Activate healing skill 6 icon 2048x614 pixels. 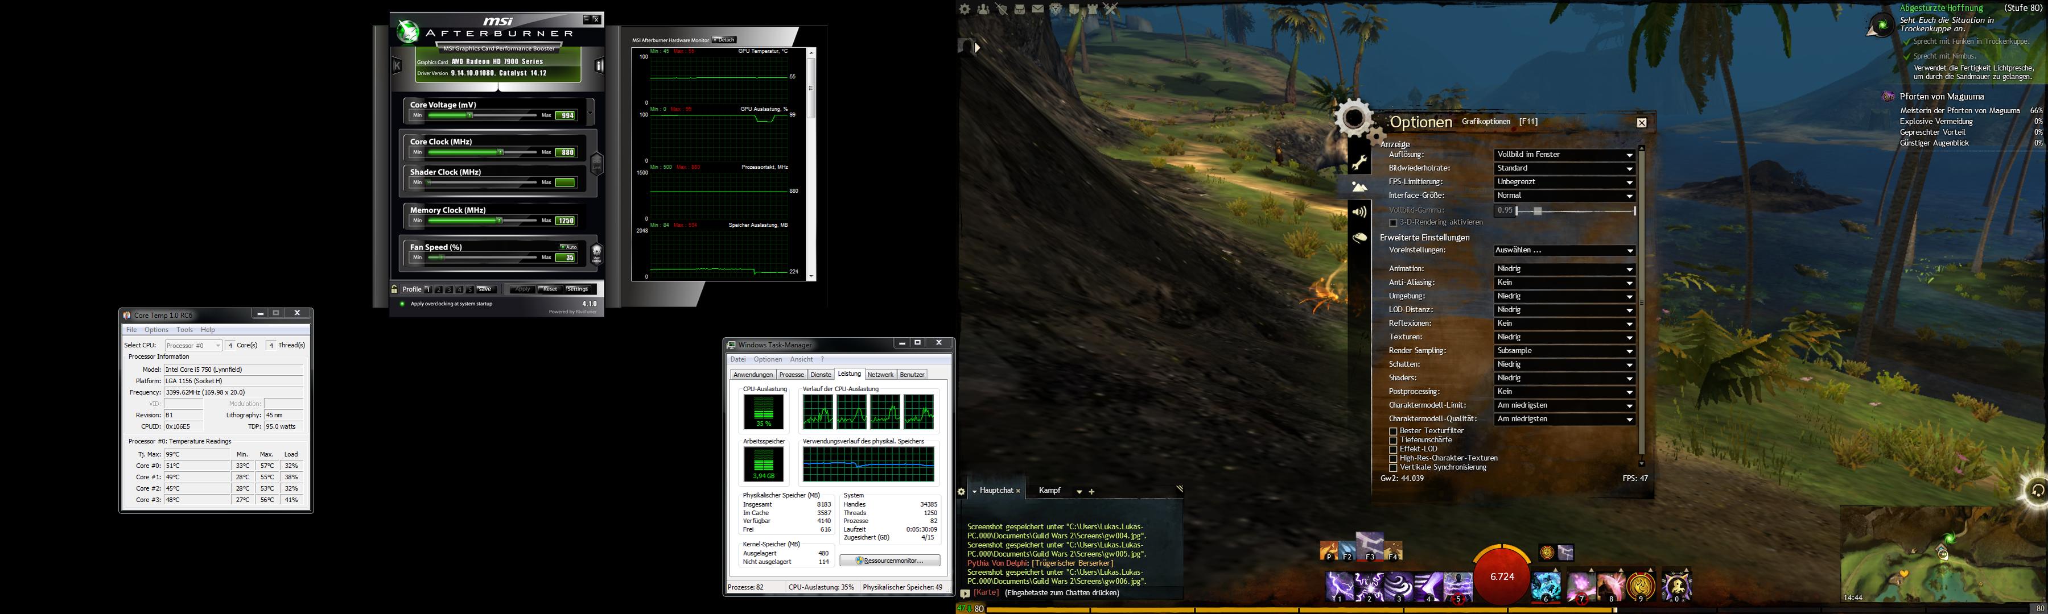pos(1546,586)
